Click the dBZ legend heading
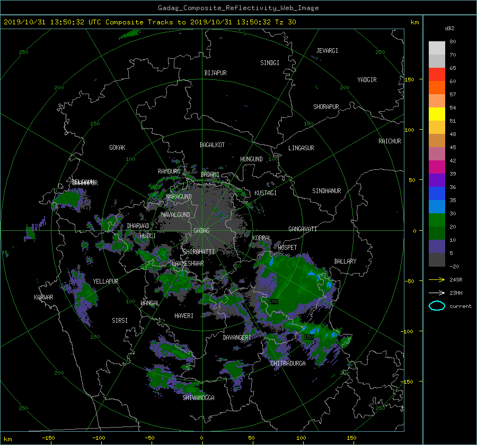This screenshot has width=477, height=445. [449, 29]
